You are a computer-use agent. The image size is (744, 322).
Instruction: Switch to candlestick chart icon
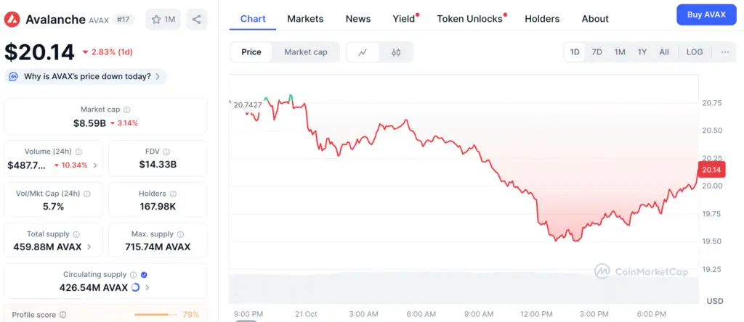click(x=396, y=52)
